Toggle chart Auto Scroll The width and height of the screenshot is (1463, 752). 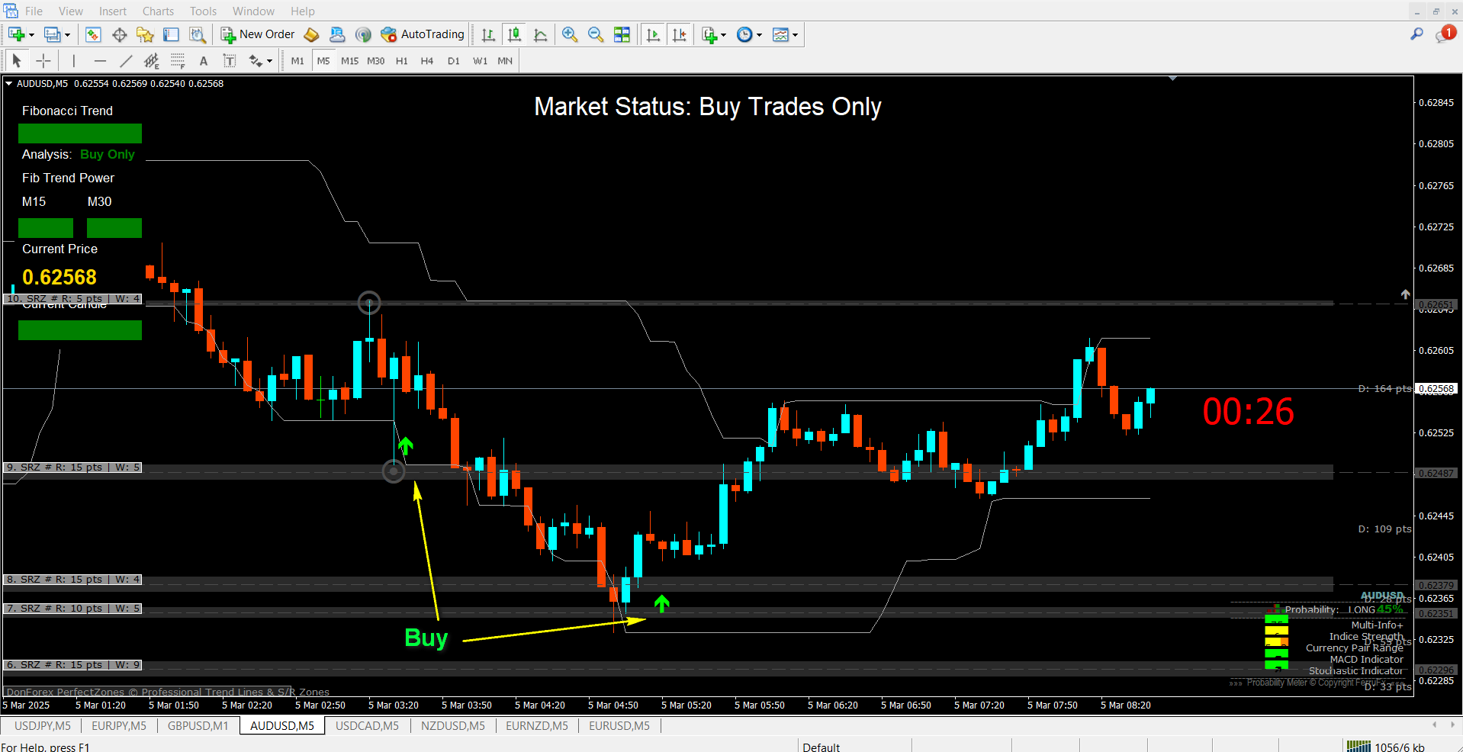[653, 34]
